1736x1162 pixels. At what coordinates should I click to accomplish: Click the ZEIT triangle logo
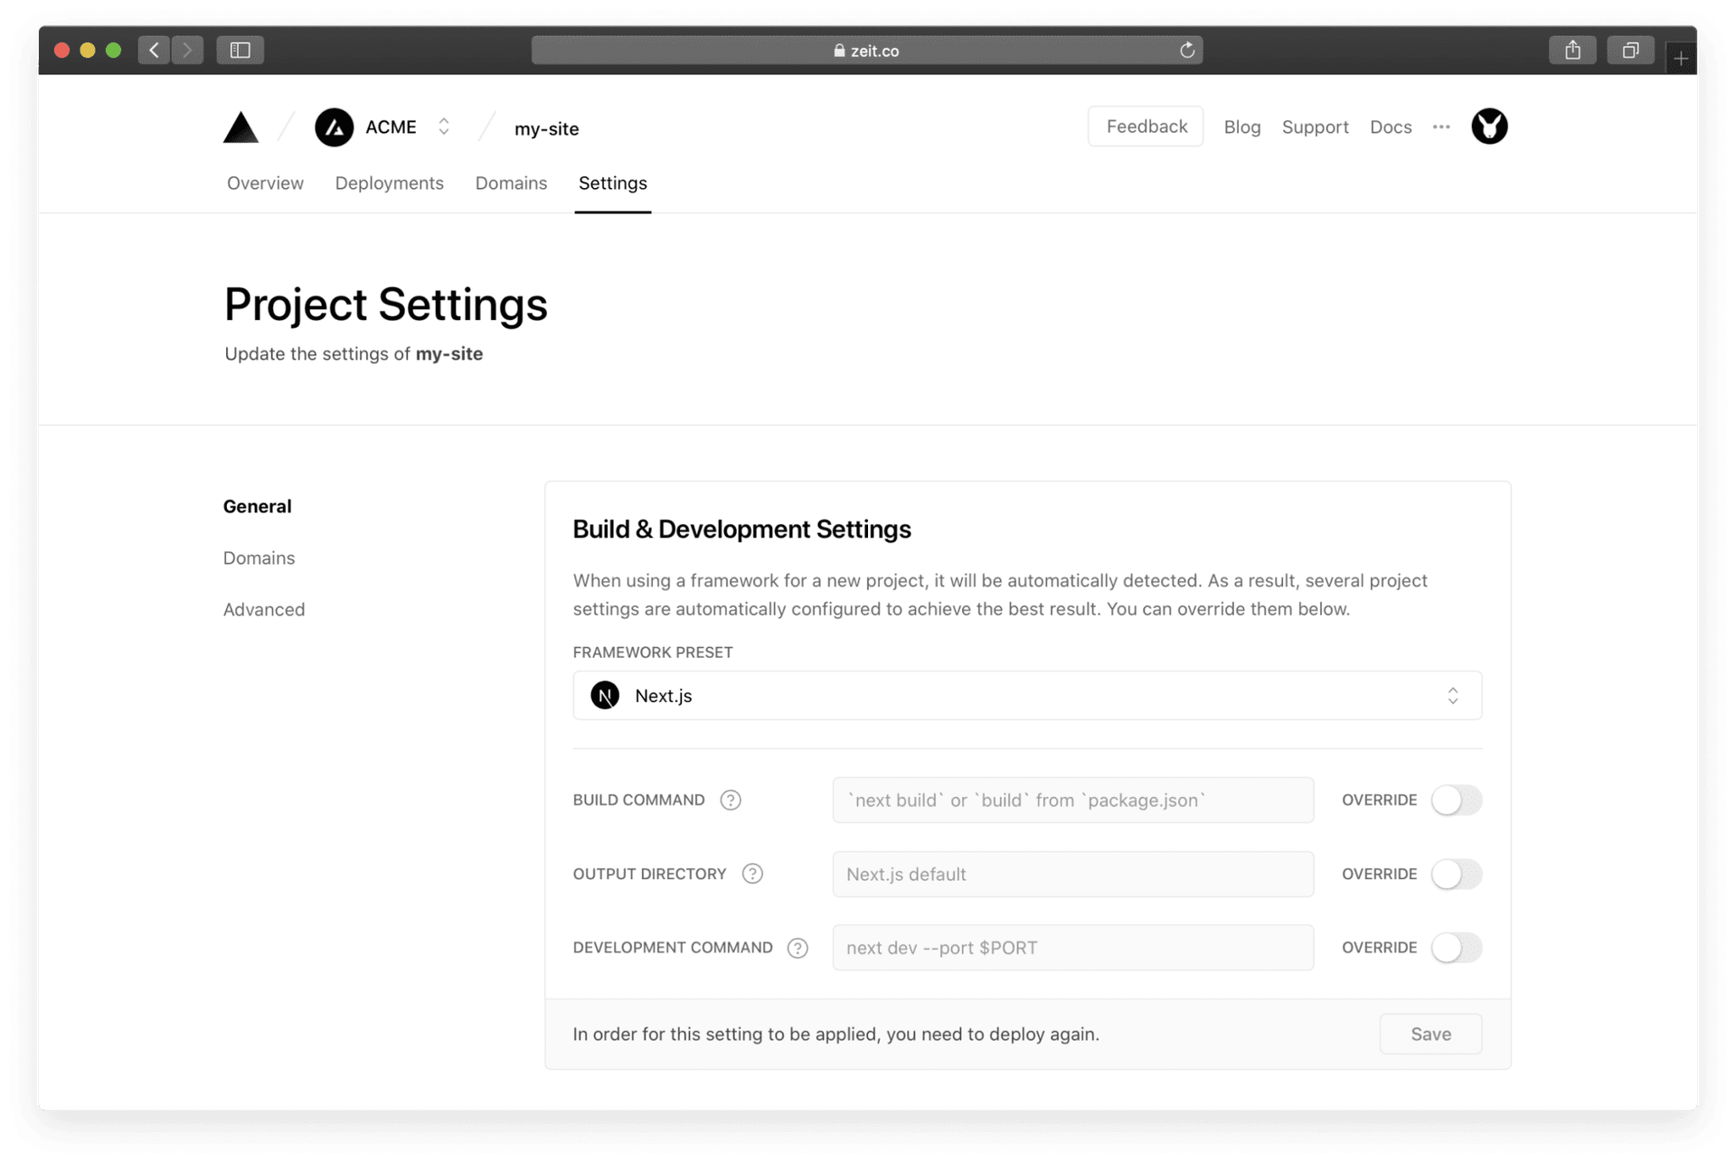241,128
